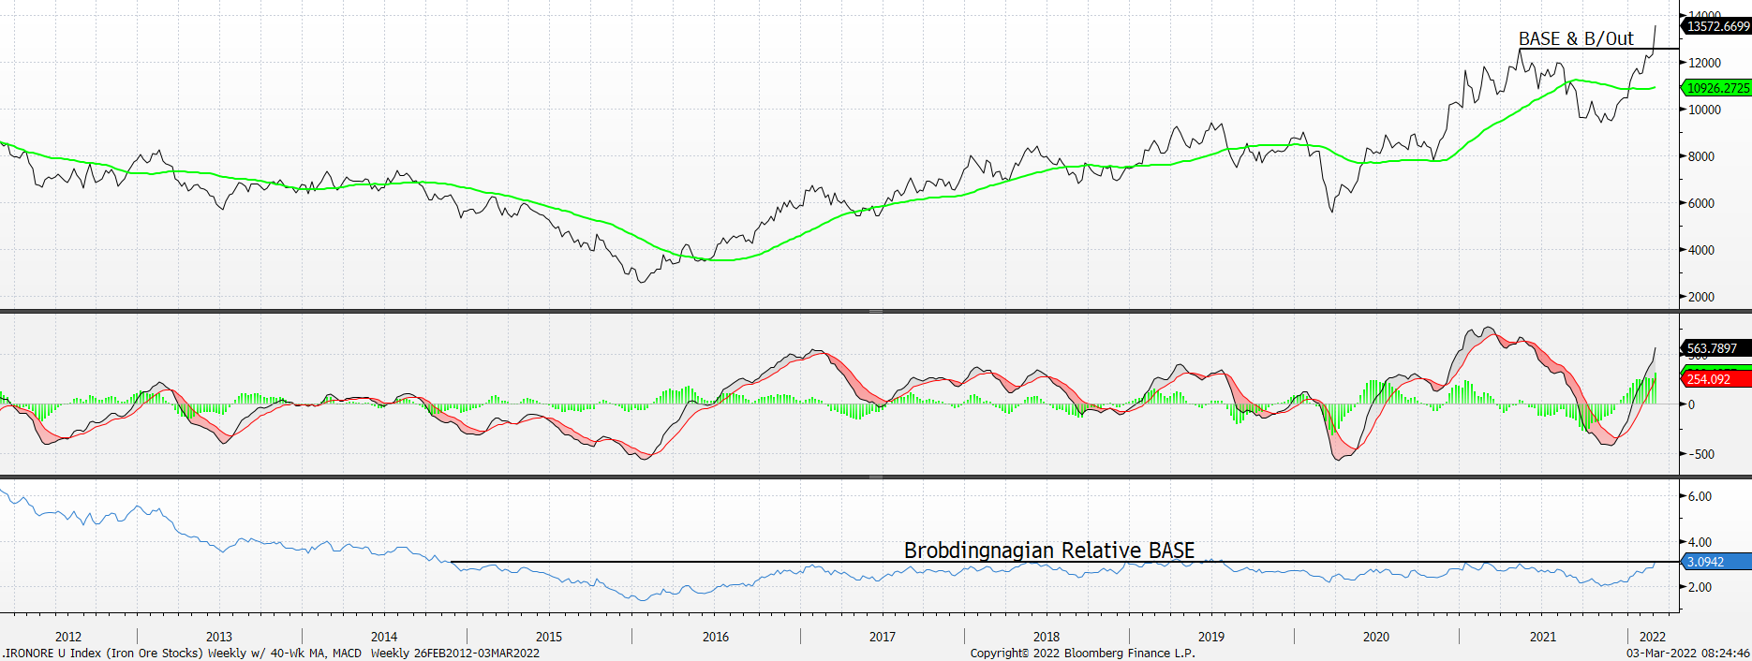Click the 2020 year label on time axis

(x=1376, y=637)
